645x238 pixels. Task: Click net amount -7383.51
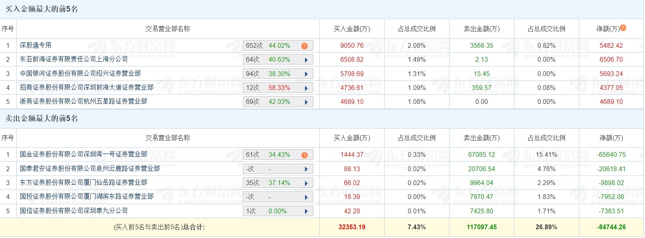pos(611,211)
